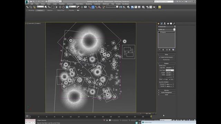Toggle the Show Icon checkbox
Image resolution: width=221 pixels, height=124 pixels.
pos(170,79)
